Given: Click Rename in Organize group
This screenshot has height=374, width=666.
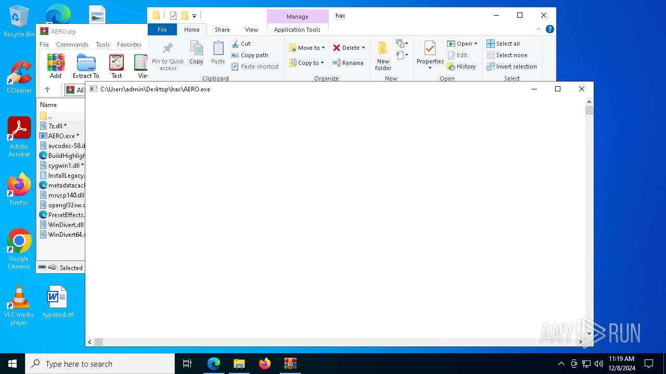Looking at the screenshot, I should coord(348,63).
